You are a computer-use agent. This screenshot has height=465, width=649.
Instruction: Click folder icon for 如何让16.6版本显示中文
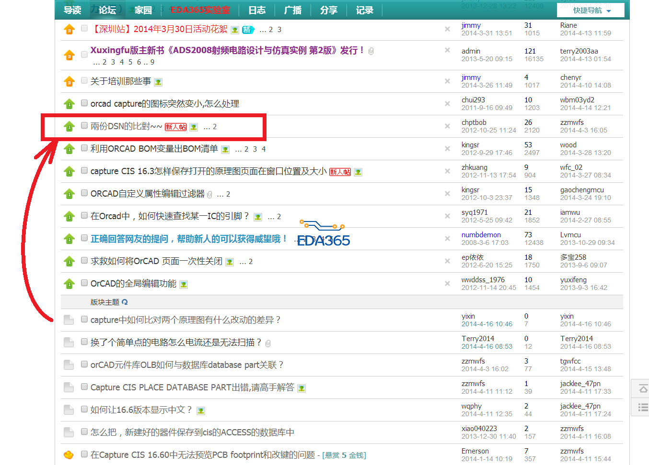tap(69, 410)
